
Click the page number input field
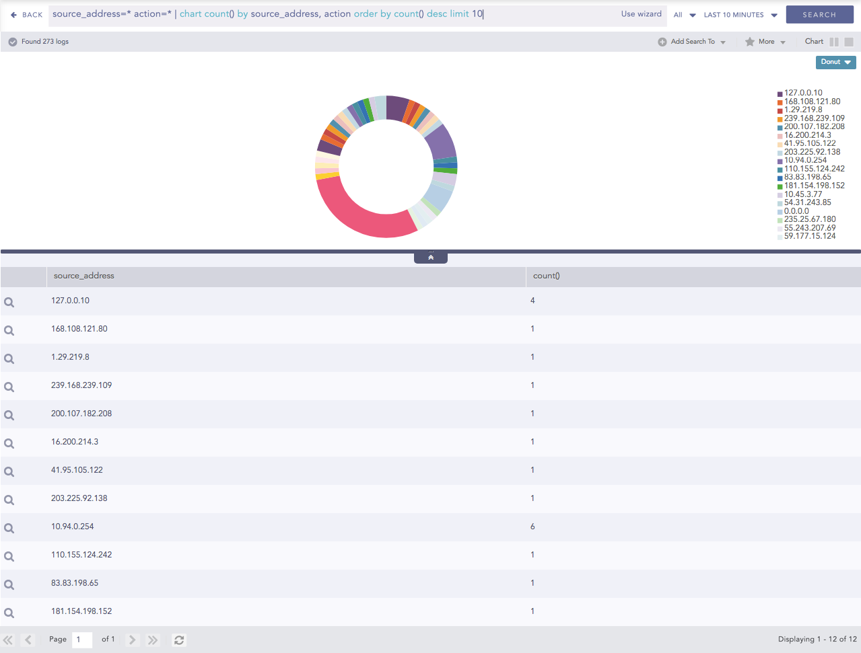81,640
